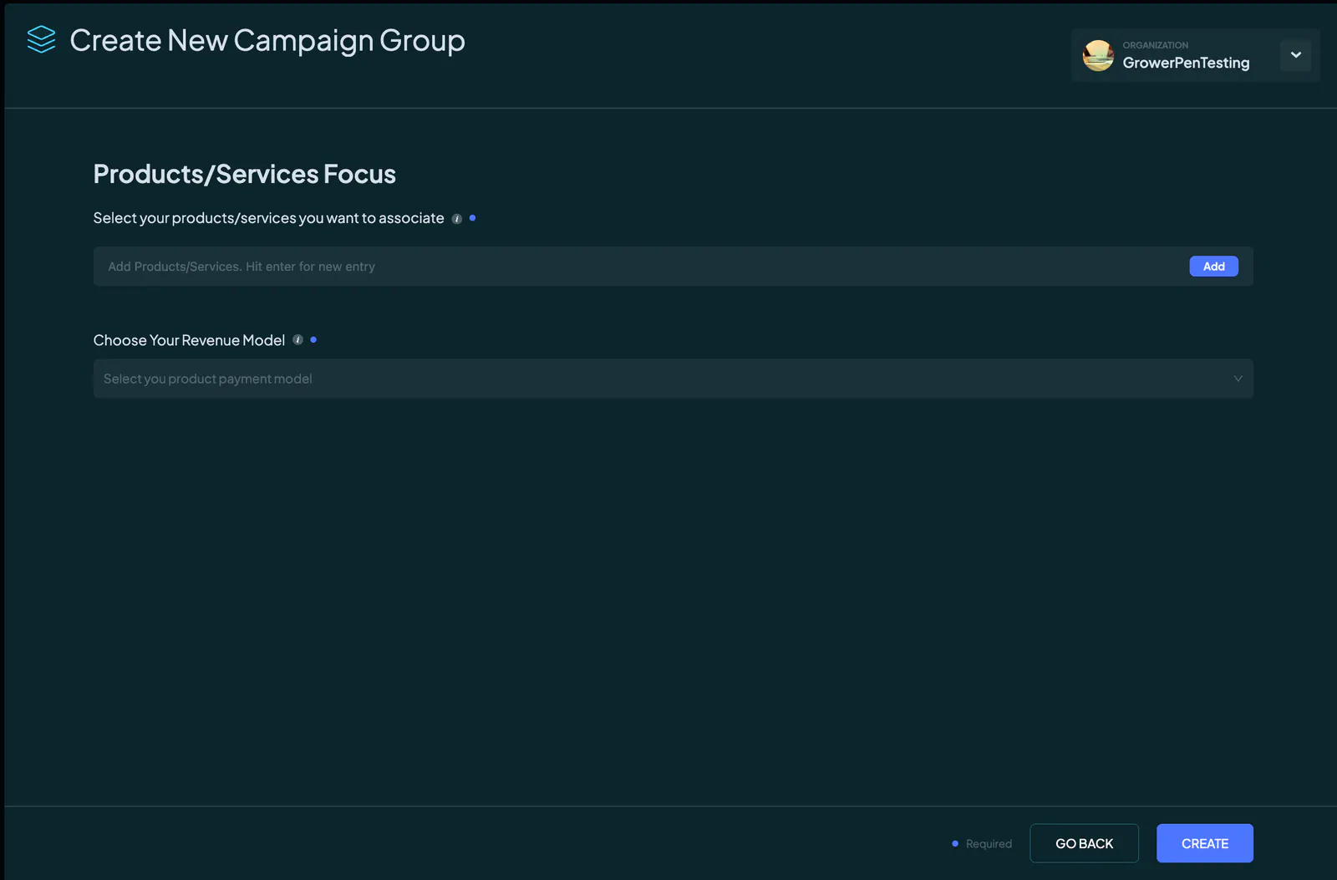Image resolution: width=1337 pixels, height=880 pixels.
Task: Click the GrowerPenTesting organization name
Action: click(1186, 63)
